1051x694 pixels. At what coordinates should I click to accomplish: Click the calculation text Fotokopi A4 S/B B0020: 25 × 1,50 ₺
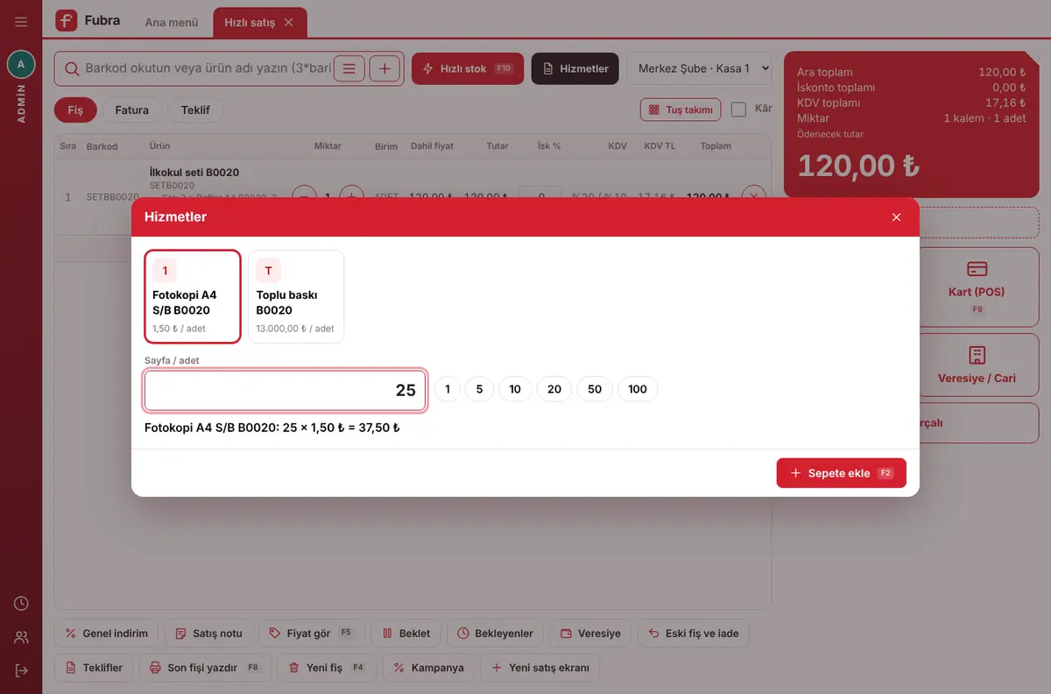click(272, 428)
